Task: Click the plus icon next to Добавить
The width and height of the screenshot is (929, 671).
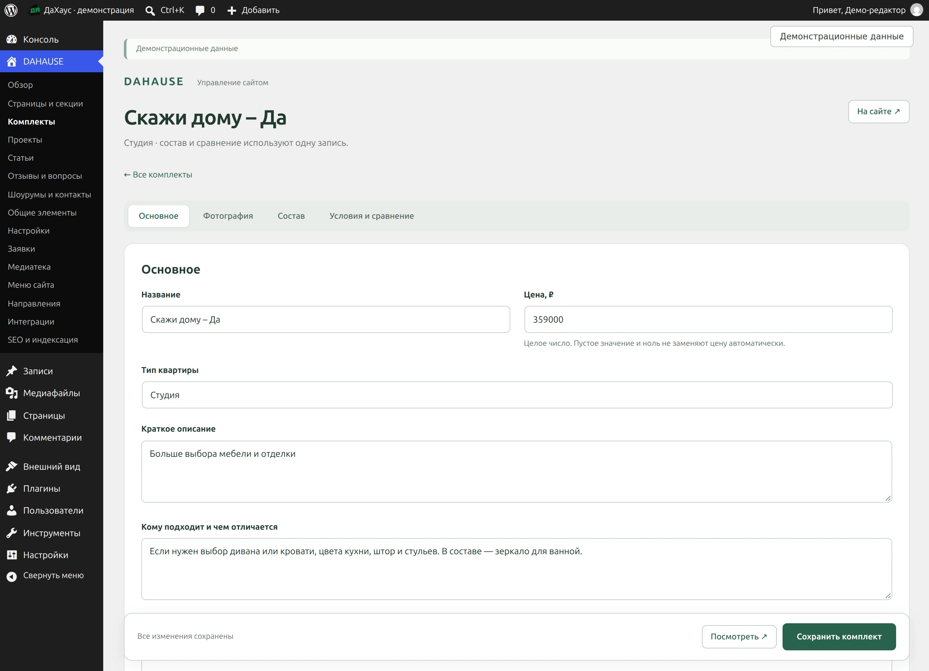Action: click(231, 11)
